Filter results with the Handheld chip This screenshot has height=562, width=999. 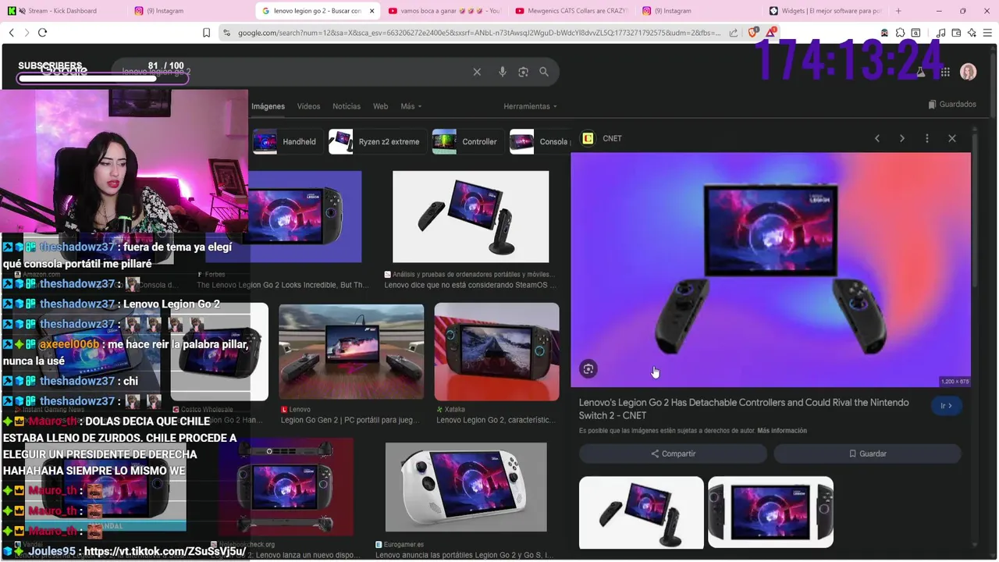(286, 141)
